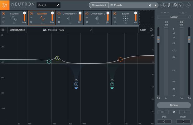193x125 pixels.
Task: Select the Exciter module tab
Action: (125, 18)
